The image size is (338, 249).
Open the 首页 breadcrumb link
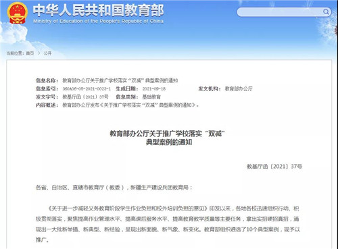coord(30,53)
